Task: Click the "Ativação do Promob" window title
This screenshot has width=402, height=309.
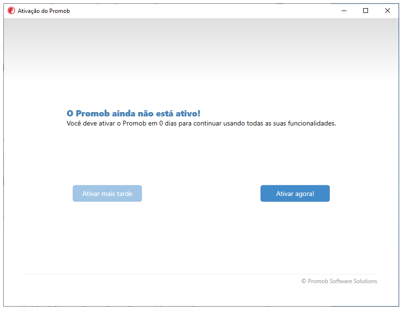Action: [x=44, y=11]
